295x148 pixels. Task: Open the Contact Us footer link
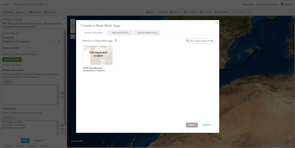tap(44, 146)
